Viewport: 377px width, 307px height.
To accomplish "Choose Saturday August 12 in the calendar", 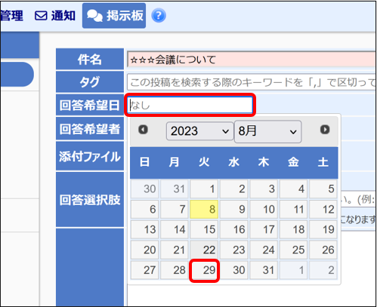I will tap(323, 209).
